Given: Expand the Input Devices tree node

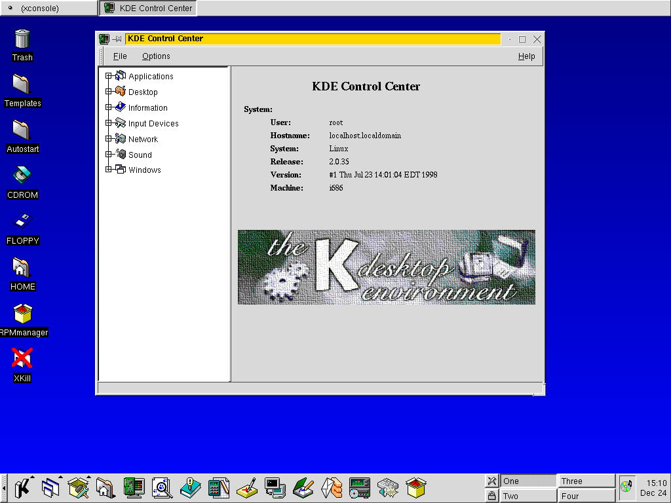Looking at the screenshot, I should coord(108,123).
